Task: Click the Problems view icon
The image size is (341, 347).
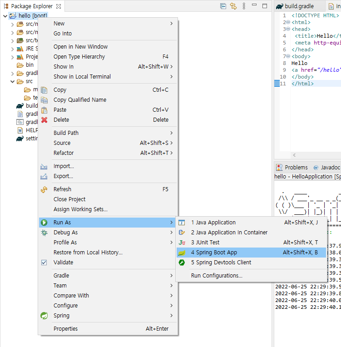Action: [x=279, y=168]
